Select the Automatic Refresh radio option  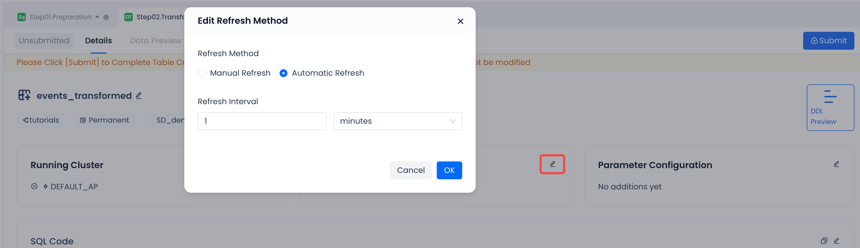[283, 73]
